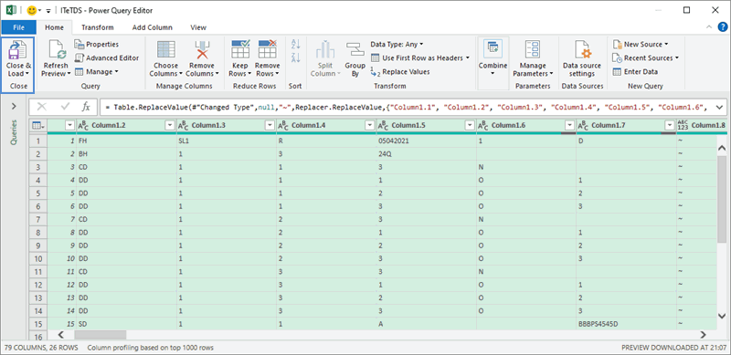Screen dimensions: 731x355
Task: Click the FH cell in row 1
Action: click(x=126, y=141)
